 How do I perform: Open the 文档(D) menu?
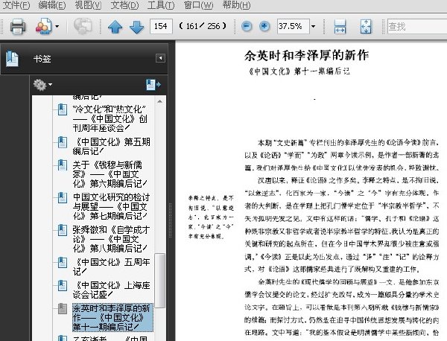124,5
